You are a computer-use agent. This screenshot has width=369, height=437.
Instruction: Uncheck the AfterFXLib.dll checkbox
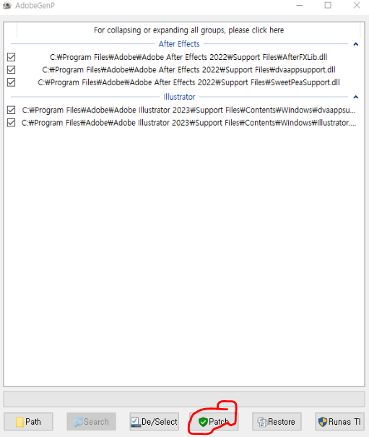click(x=11, y=57)
